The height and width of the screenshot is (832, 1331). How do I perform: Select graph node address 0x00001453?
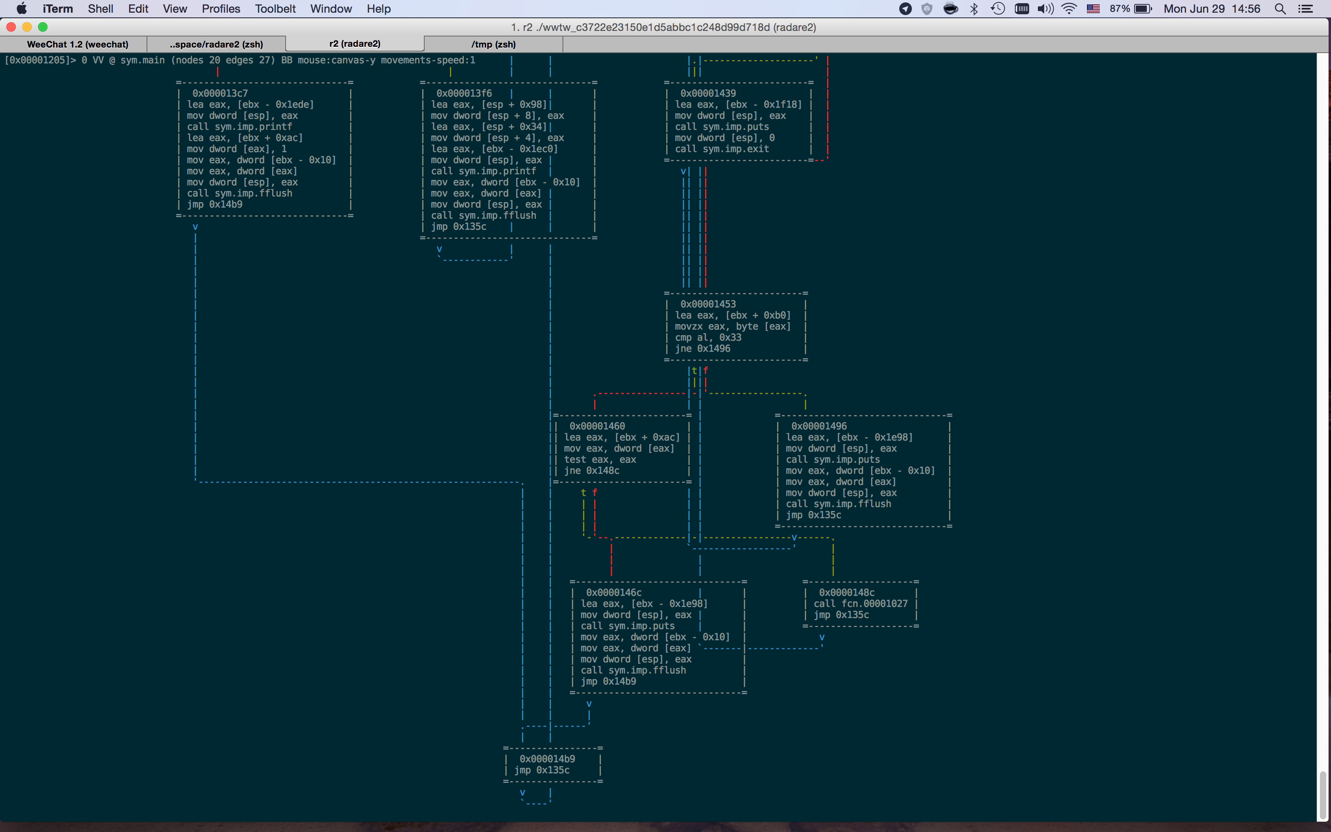708,304
